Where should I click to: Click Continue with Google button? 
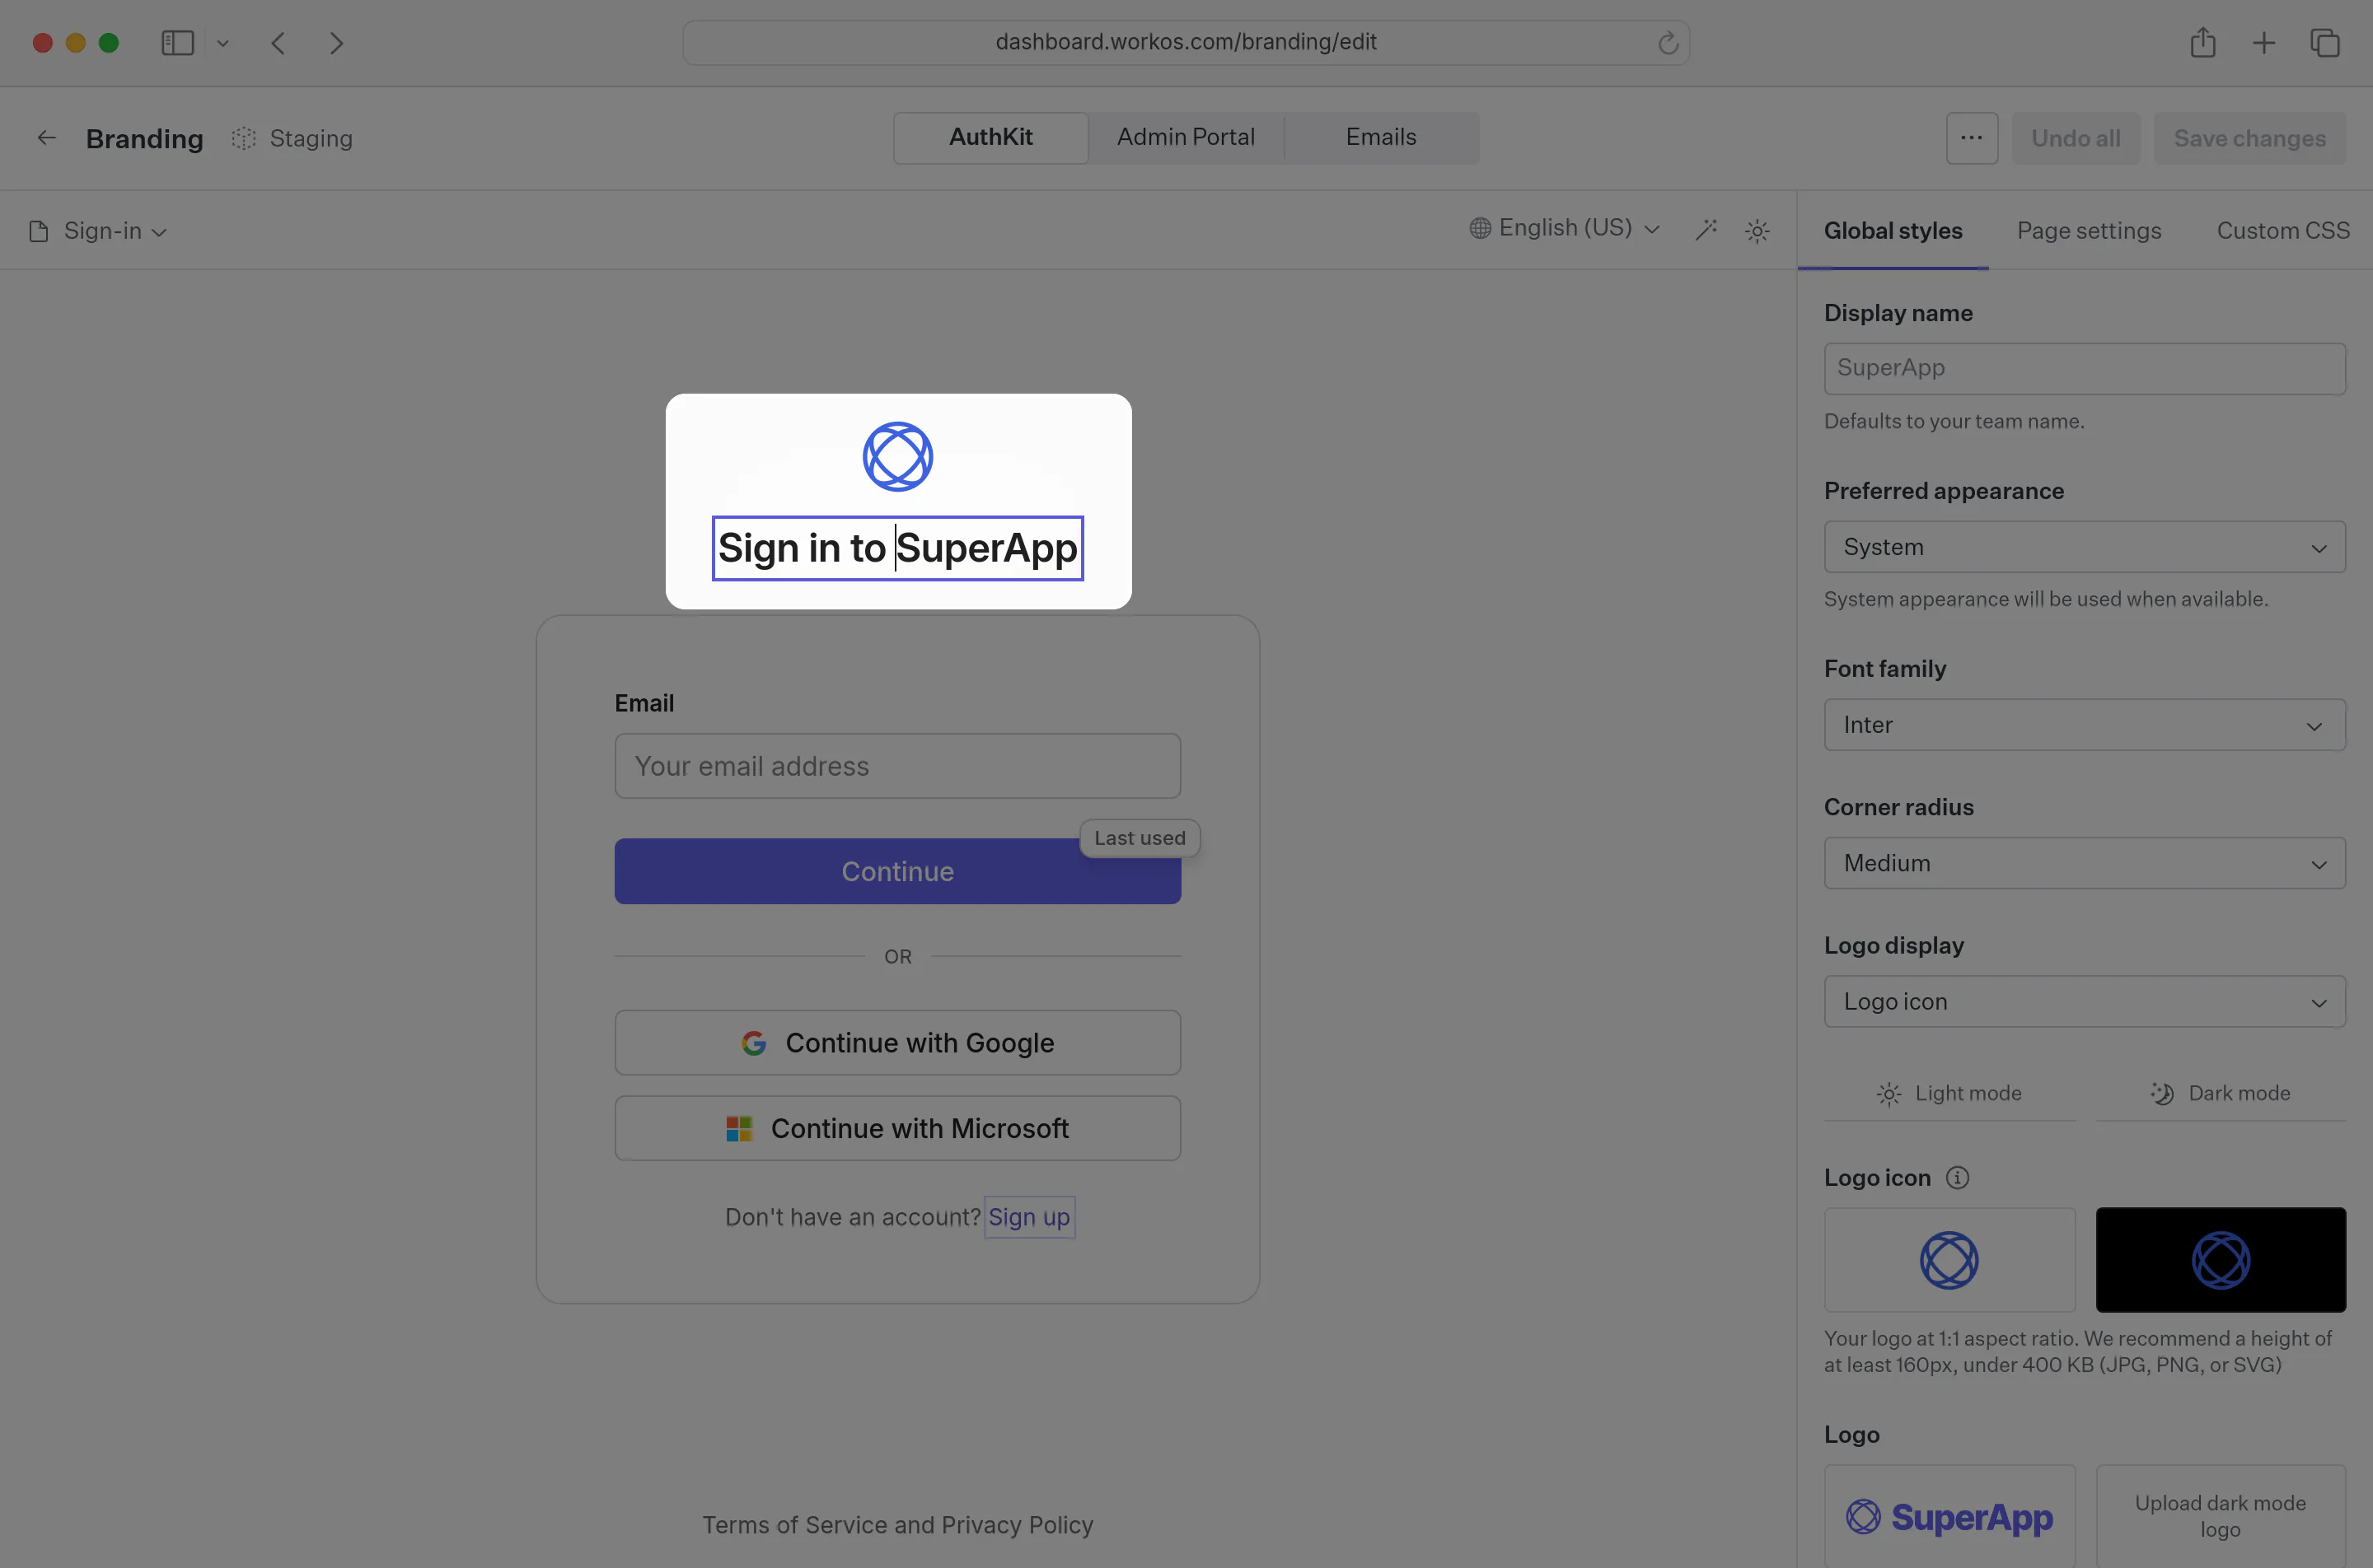[x=897, y=1043]
